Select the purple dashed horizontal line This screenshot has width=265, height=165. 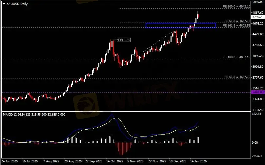[x=126, y=92]
